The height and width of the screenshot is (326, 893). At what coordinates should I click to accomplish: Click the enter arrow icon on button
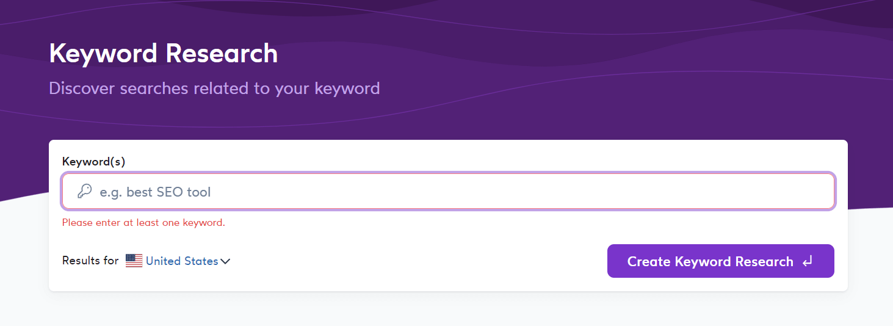(x=808, y=261)
